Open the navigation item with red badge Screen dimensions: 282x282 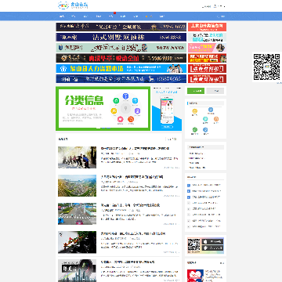(x=111, y=16)
